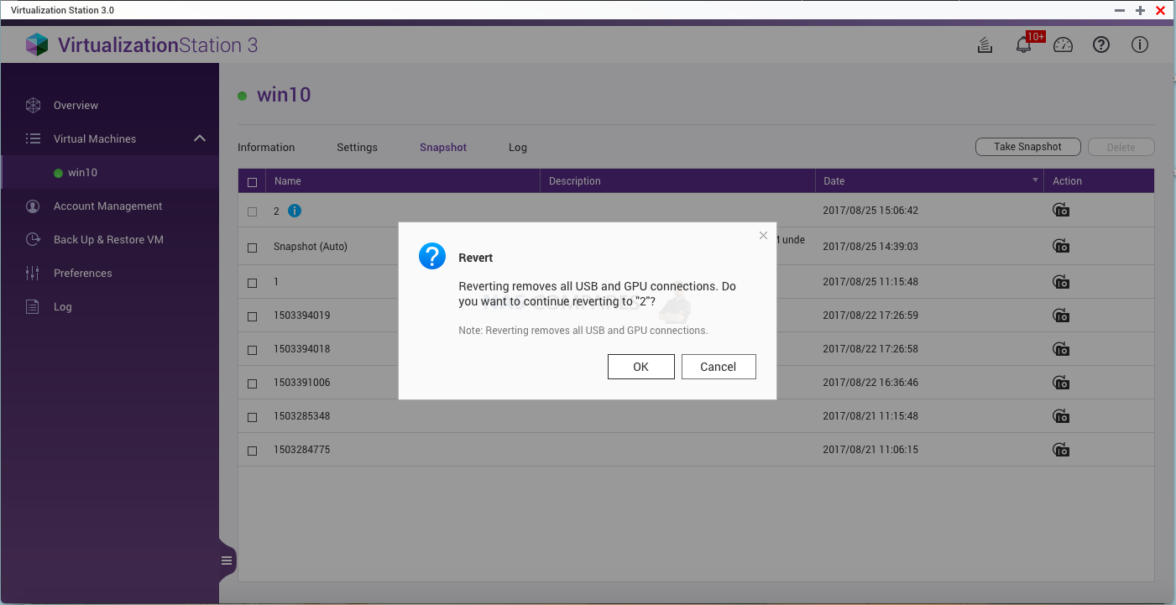Switch to the Information tab
Image resolution: width=1176 pixels, height=605 pixels.
pos(266,147)
